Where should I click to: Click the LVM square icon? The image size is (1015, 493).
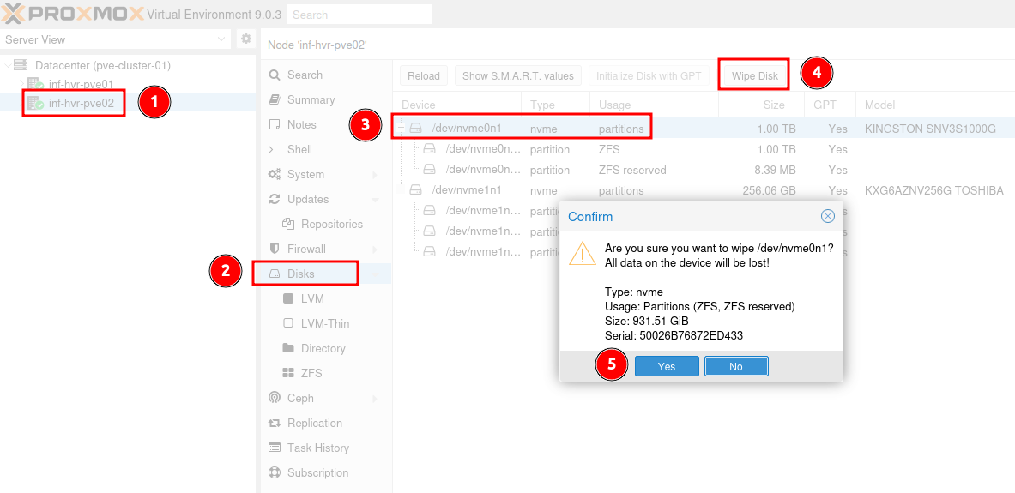pos(288,298)
